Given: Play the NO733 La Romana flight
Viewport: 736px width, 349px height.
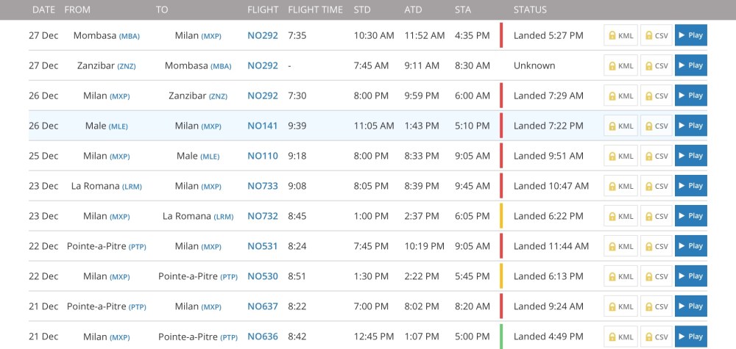Looking at the screenshot, I should 690,186.
